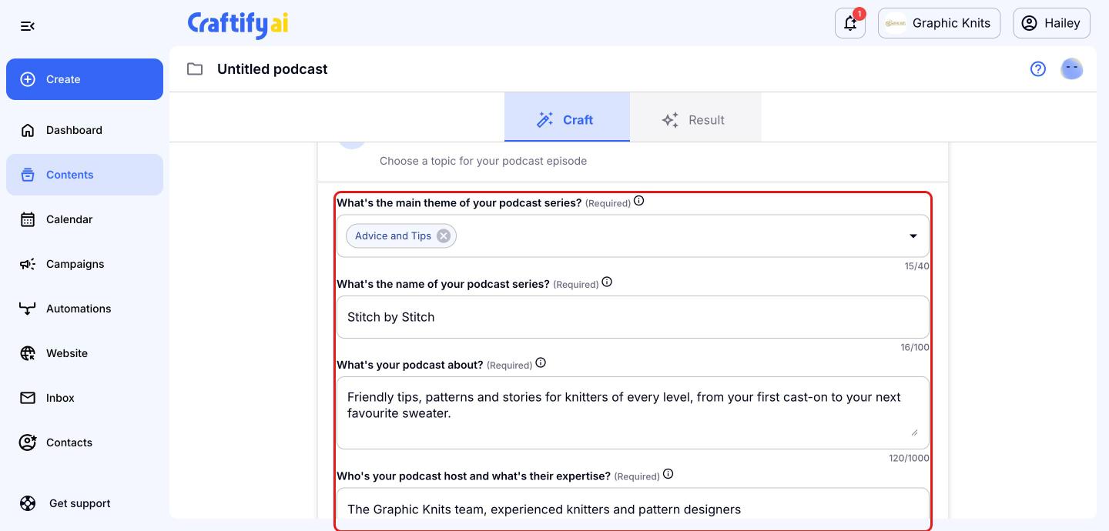Switch to the Craft tab
Image resolution: width=1109 pixels, height=531 pixels.
click(567, 117)
